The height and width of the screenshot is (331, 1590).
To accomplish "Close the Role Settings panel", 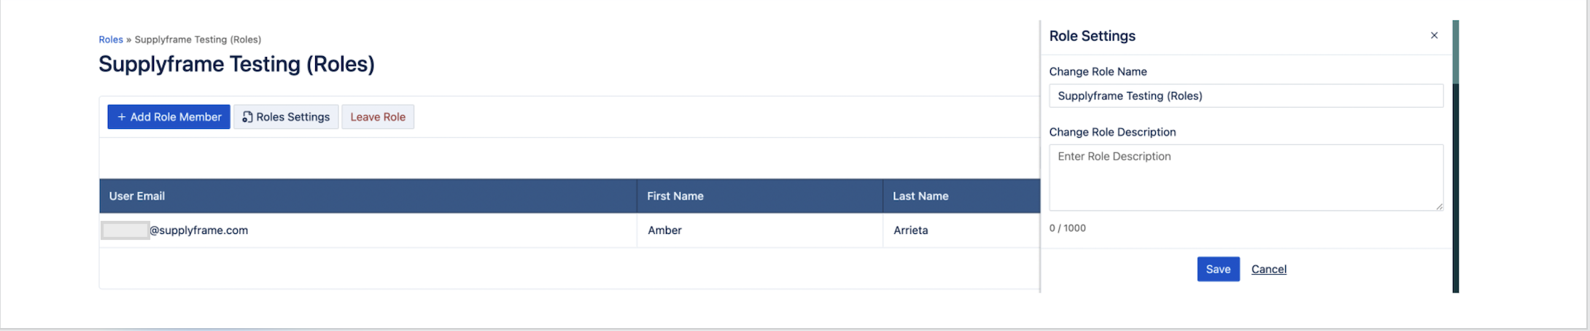I will (x=1434, y=36).
